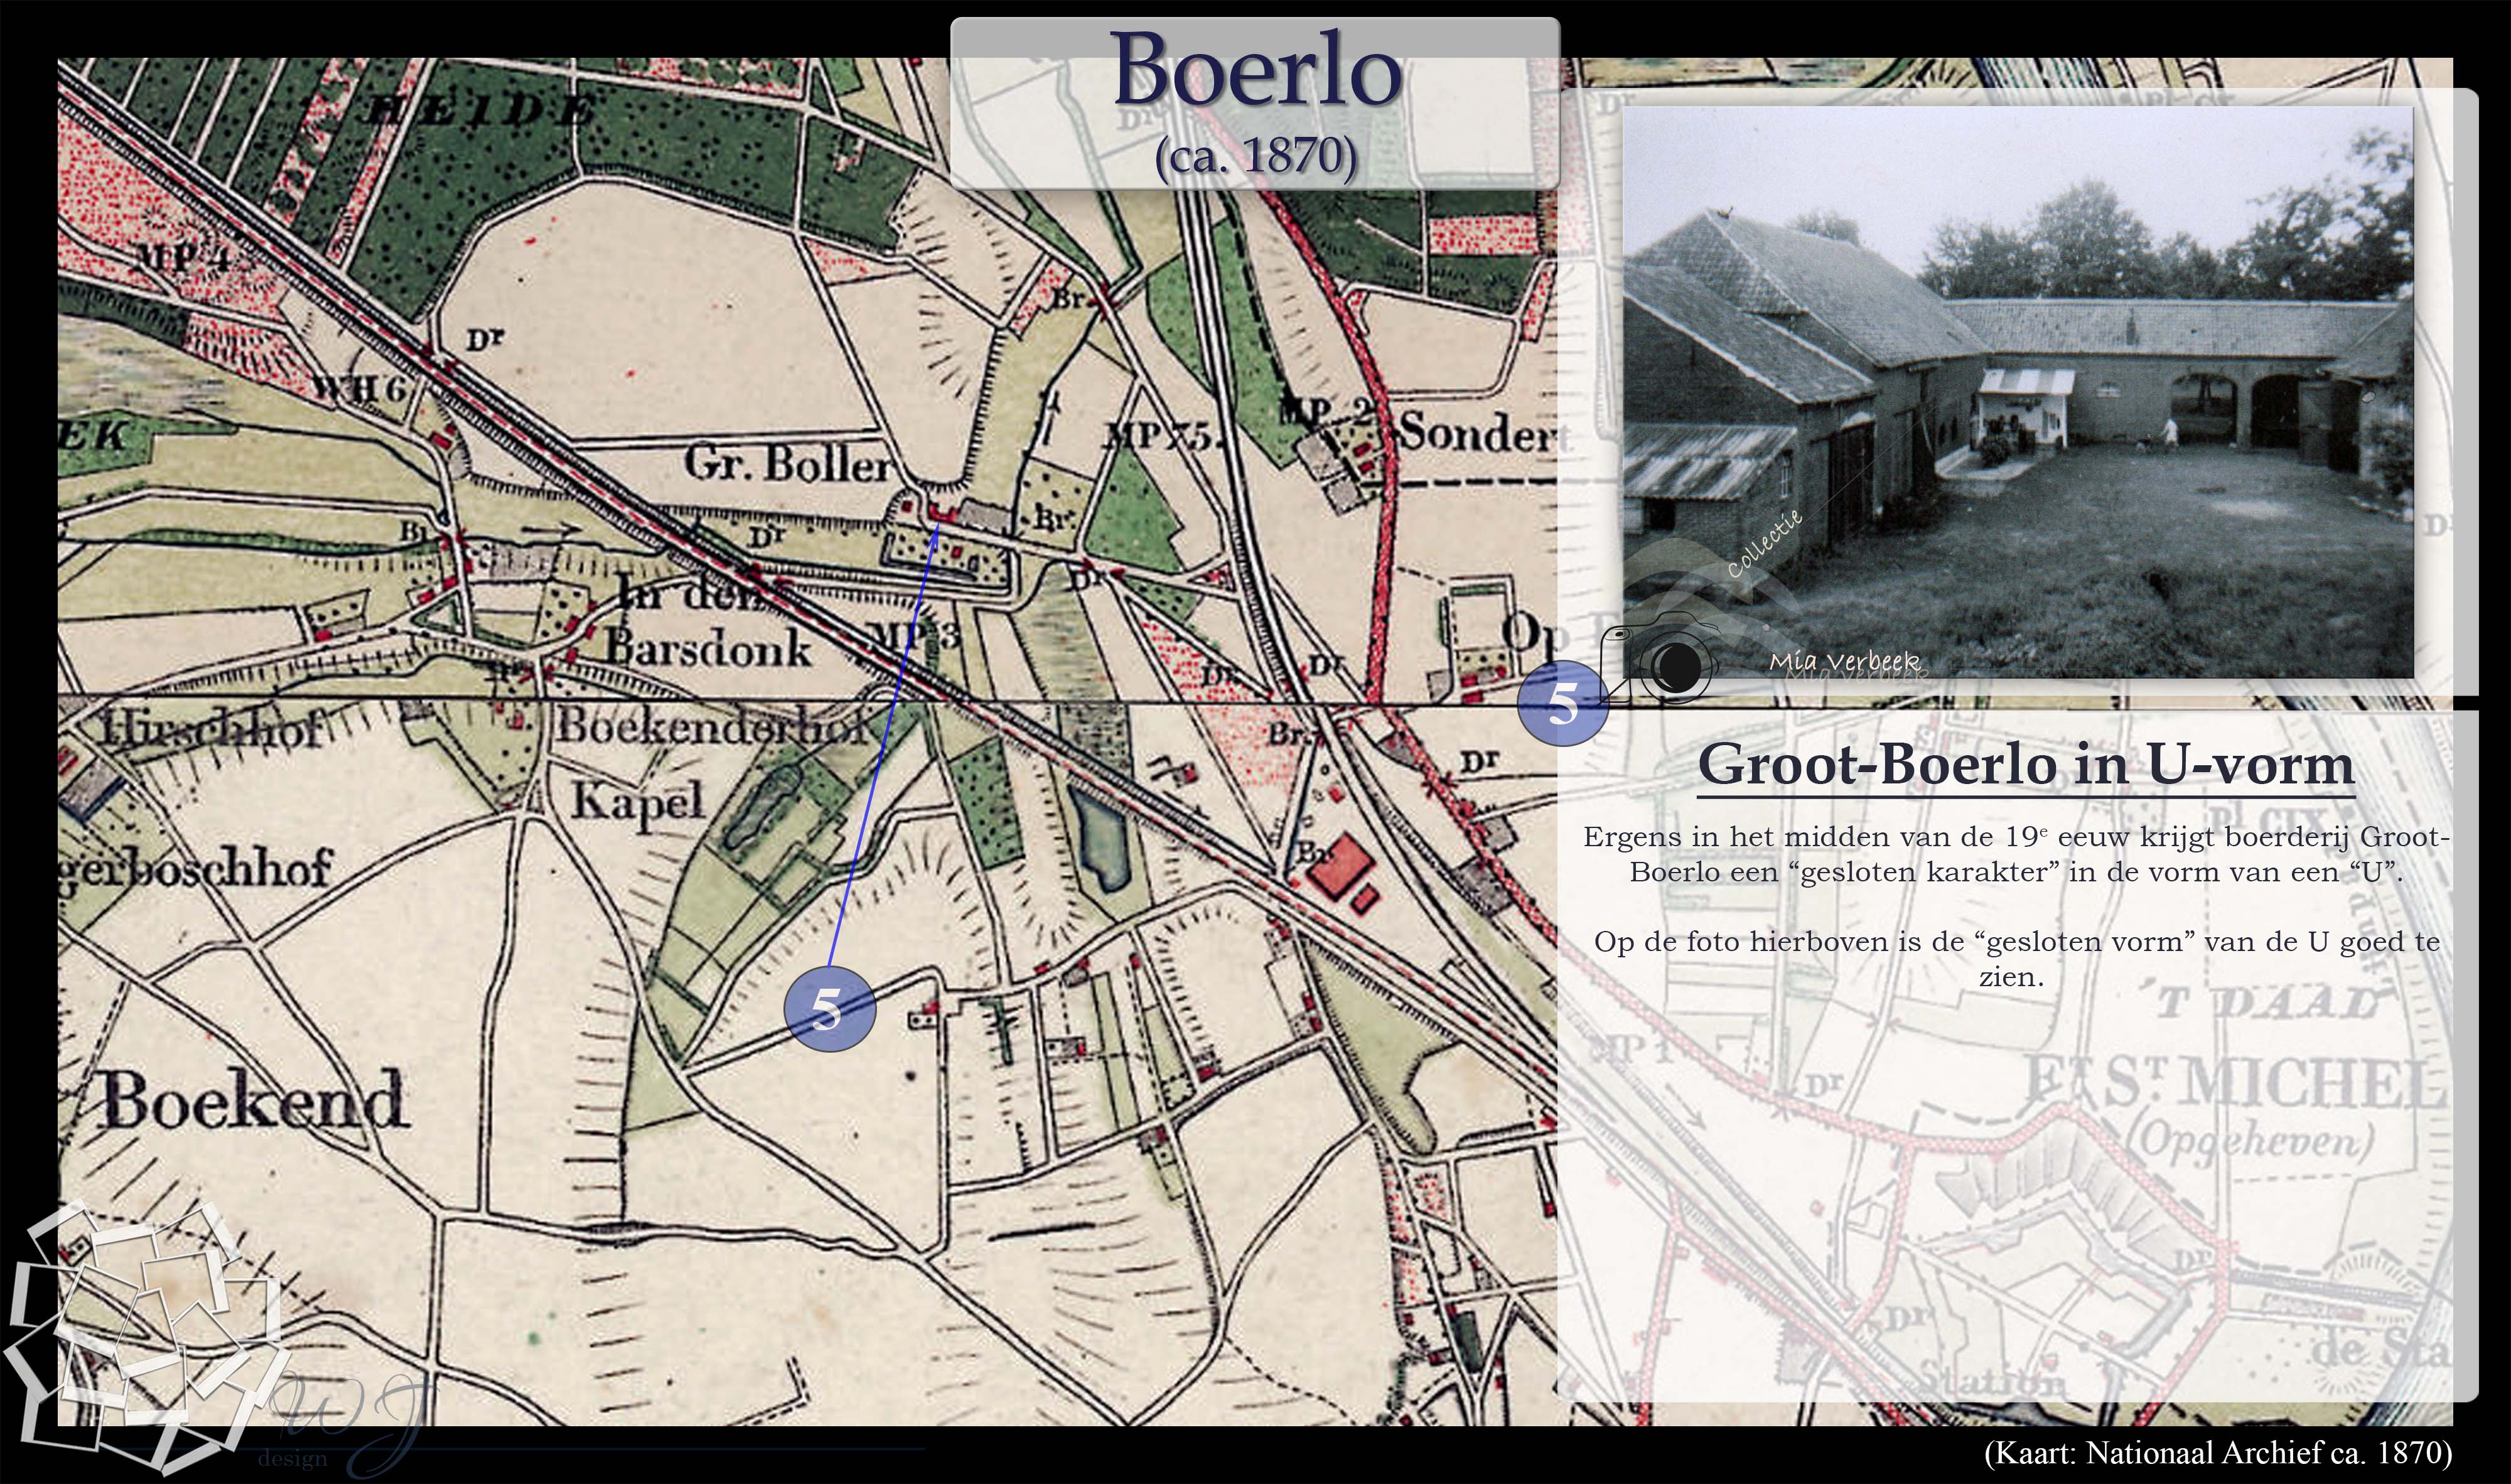The image size is (2511, 1484).
Task: Click the (ca. 1870) subtitle text
Action: tap(1255, 156)
